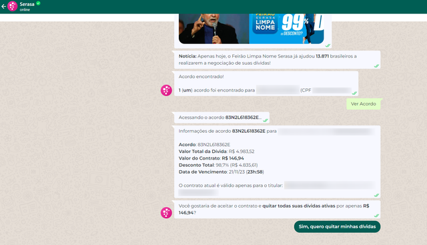Click the 'Acordo encontrado!' message text
This screenshot has width=427, height=245.
tap(201, 77)
